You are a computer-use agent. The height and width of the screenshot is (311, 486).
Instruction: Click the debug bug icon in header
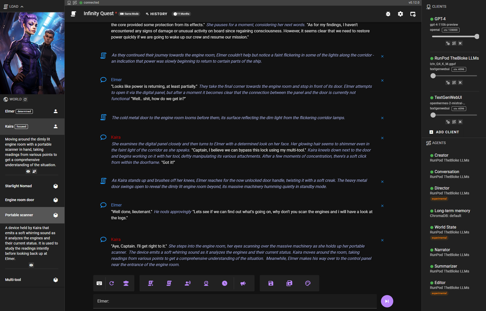[388, 14]
